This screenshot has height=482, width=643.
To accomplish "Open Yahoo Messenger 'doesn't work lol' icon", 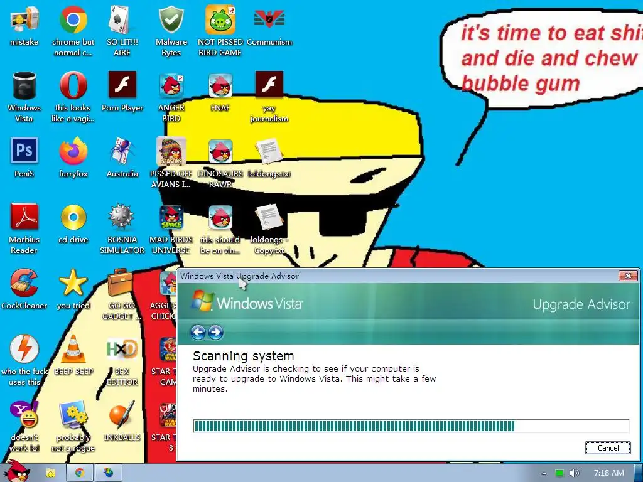I will [24, 414].
